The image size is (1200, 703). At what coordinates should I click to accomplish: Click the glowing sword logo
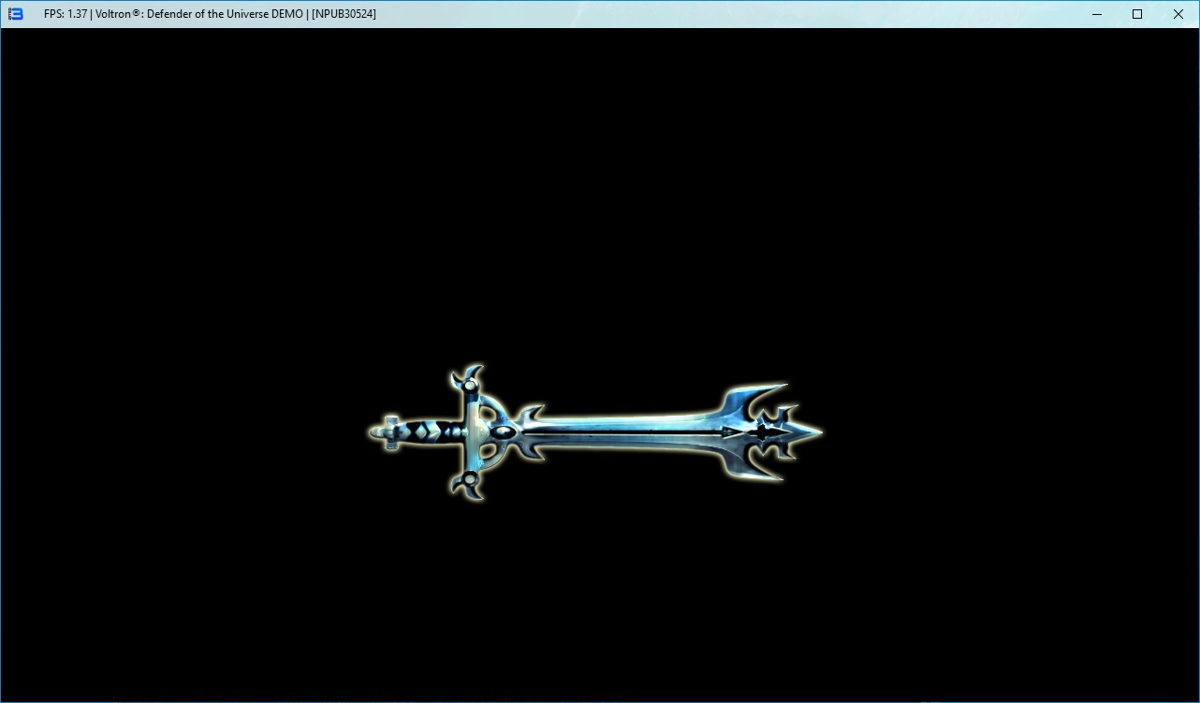[x=595, y=432]
